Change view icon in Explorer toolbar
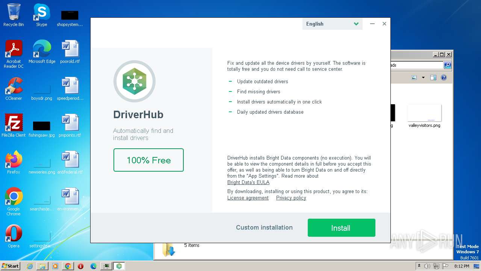 (414, 78)
